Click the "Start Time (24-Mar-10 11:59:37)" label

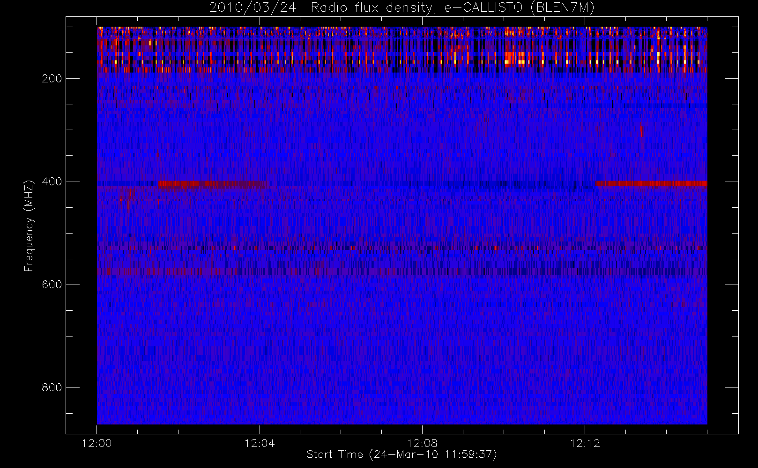pos(401,454)
